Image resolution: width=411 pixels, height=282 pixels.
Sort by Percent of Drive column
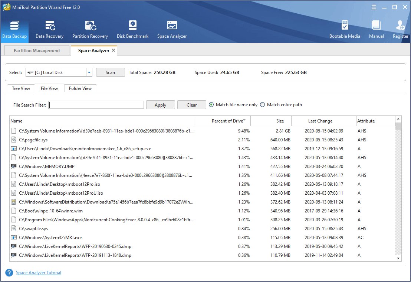click(223, 121)
